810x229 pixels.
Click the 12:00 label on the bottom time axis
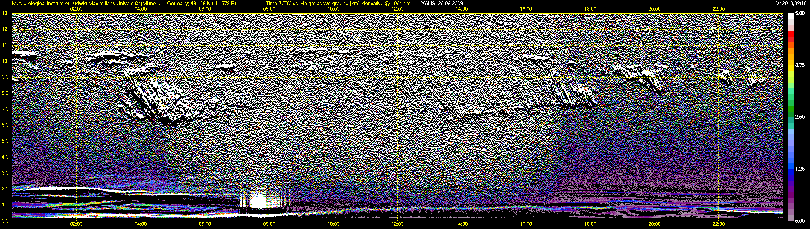click(x=397, y=224)
